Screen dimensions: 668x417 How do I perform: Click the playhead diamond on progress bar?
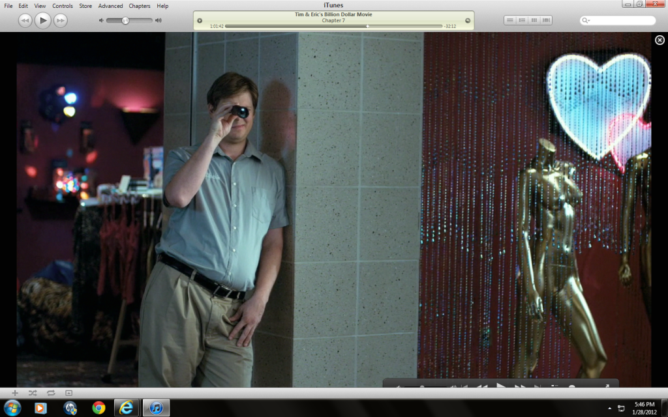pyautogui.click(x=368, y=26)
